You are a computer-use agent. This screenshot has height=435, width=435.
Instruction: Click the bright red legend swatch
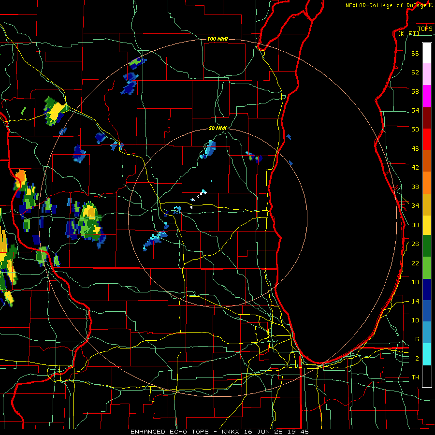pyautogui.click(x=427, y=139)
